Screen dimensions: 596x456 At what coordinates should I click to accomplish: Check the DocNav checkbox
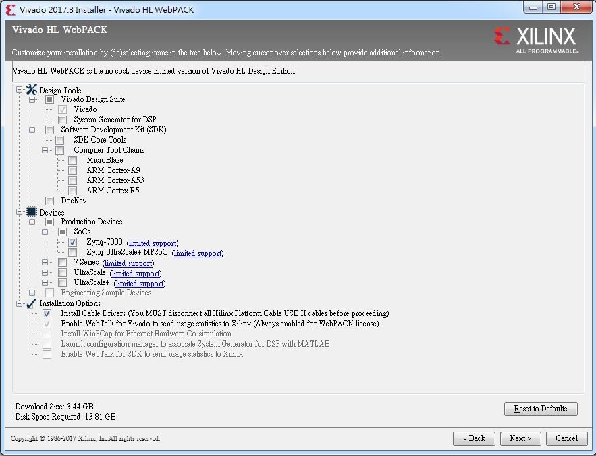coord(50,201)
